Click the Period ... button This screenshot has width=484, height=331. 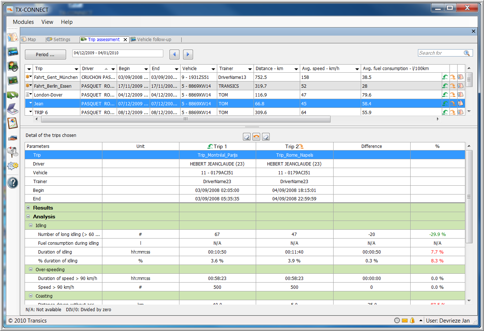[45, 55]
